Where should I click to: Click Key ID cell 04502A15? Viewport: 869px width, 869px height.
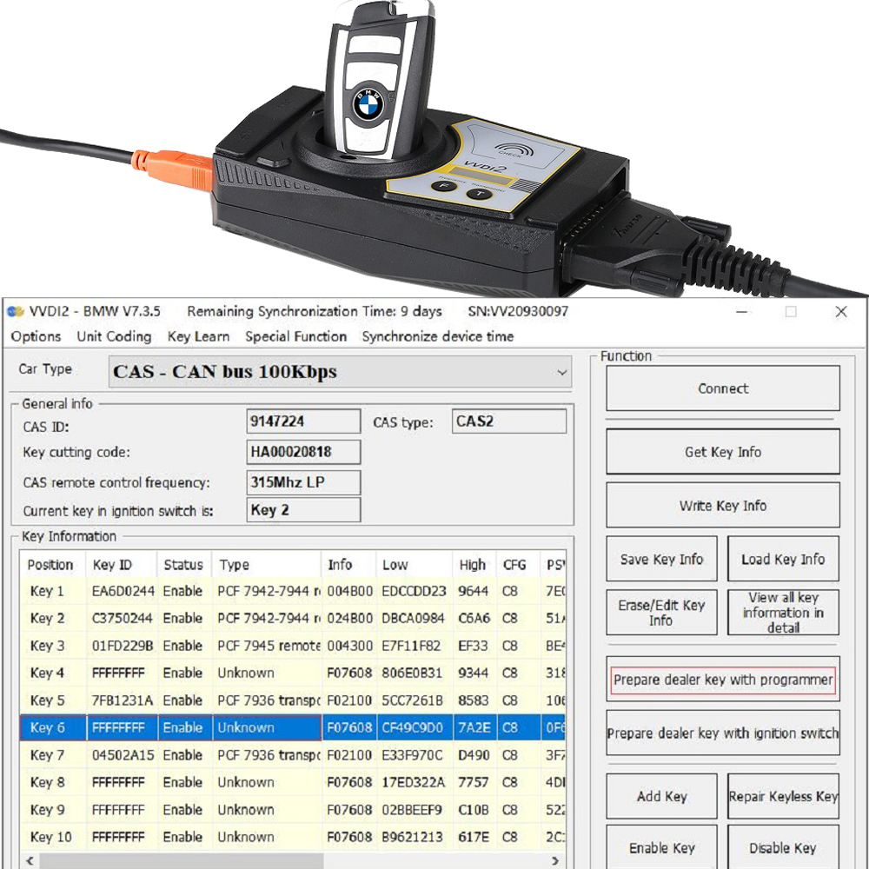click(x=123, y=755)
